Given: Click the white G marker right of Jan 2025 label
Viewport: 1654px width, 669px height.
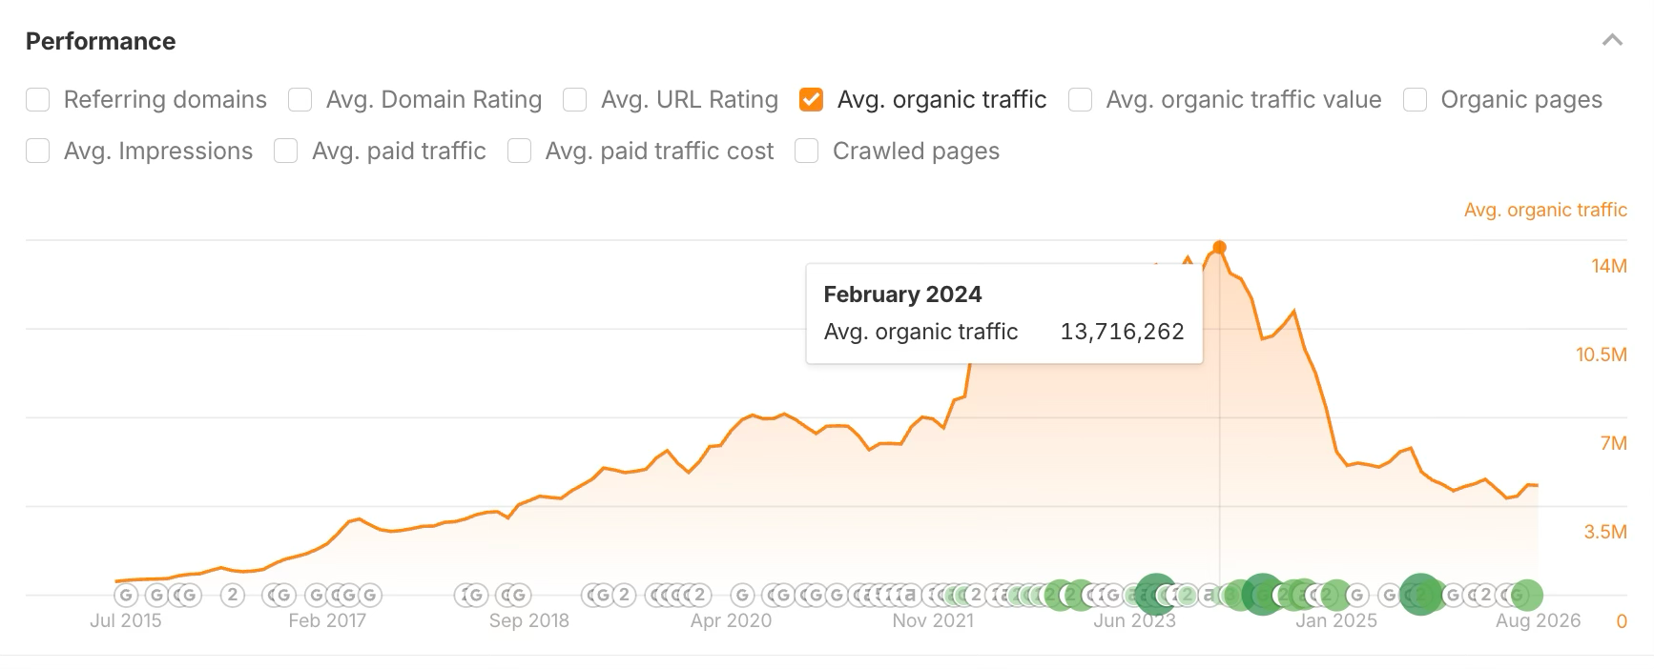Looking at the screenshot, I should point(1357,596).
